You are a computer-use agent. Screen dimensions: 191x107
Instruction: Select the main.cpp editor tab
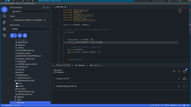(x=60, y=7)
